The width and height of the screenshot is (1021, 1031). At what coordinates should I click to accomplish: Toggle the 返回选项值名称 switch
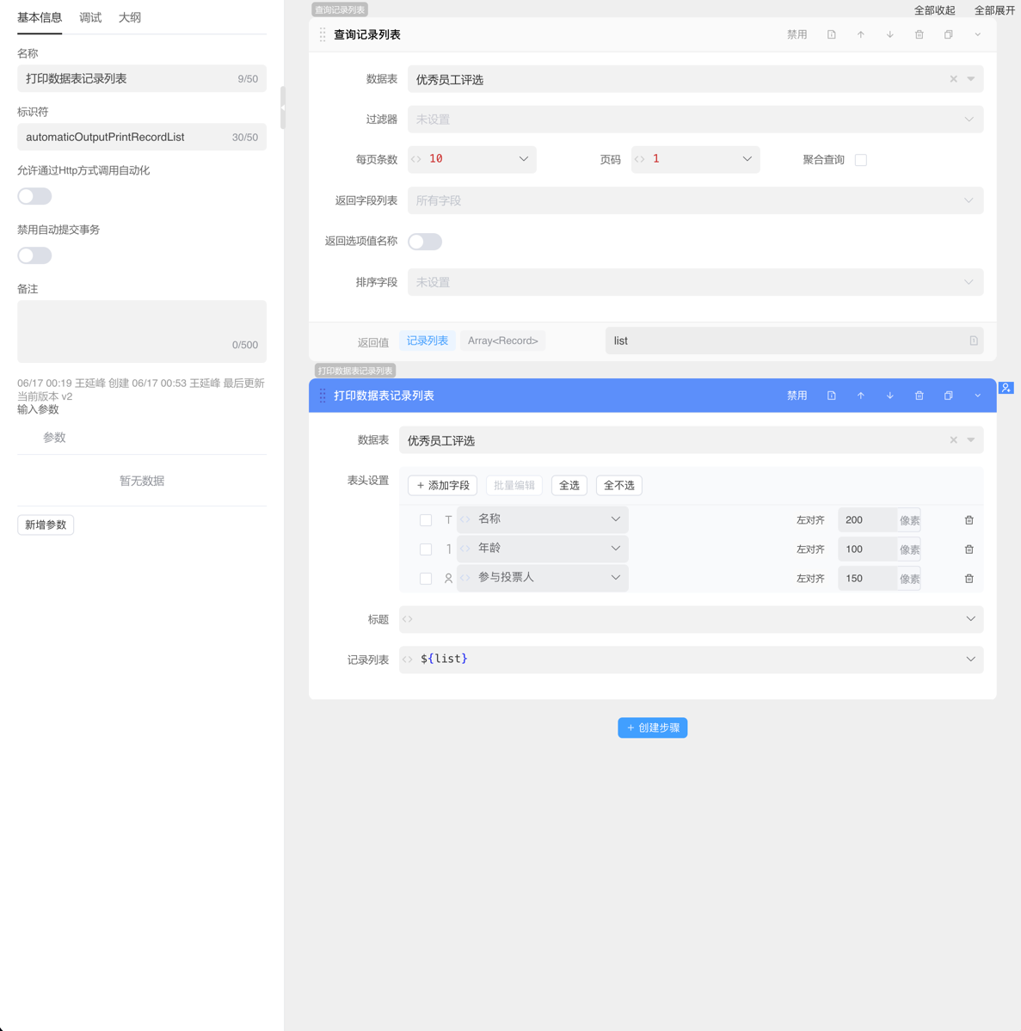425,242
